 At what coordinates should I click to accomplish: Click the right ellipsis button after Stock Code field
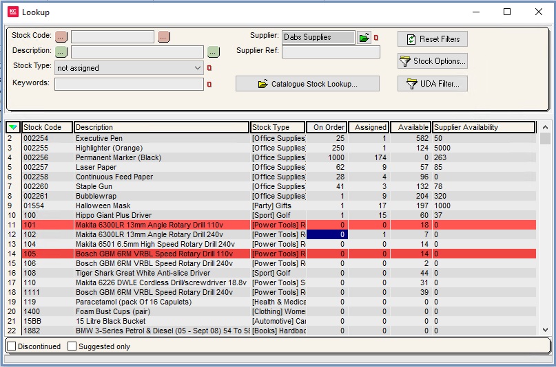(164, 36)
